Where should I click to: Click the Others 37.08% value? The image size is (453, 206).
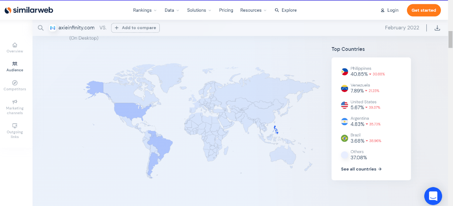coord(359,157)
